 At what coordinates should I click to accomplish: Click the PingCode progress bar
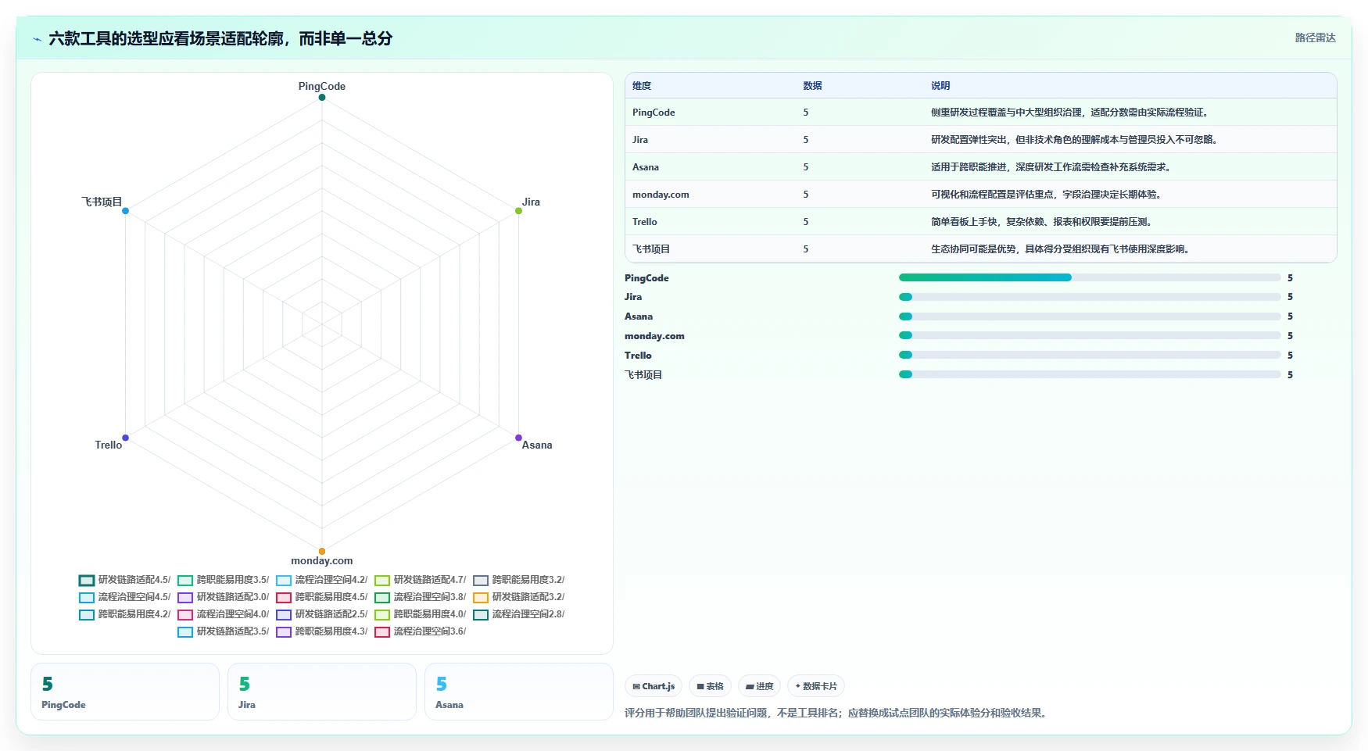[x=1090, y=277]
